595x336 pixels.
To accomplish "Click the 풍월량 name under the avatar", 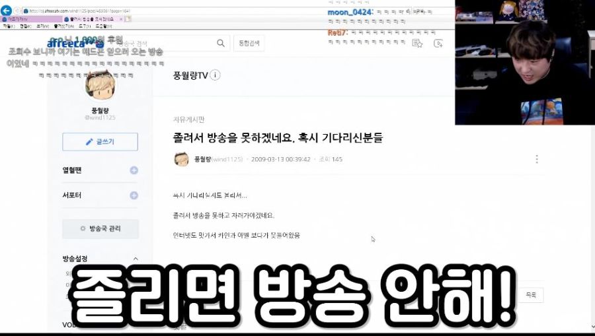I will click(x=100, y=110).
